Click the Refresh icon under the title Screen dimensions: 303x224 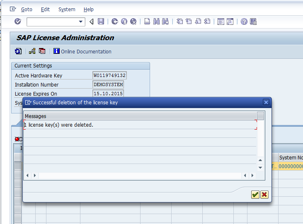pos(18,51)
